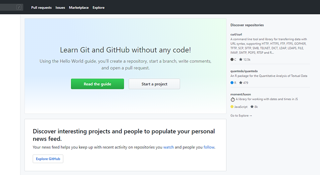Open Marketplace from the top bar
The image size is (320, 175).
79,8
